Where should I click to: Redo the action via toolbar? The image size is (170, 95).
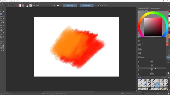15,5
